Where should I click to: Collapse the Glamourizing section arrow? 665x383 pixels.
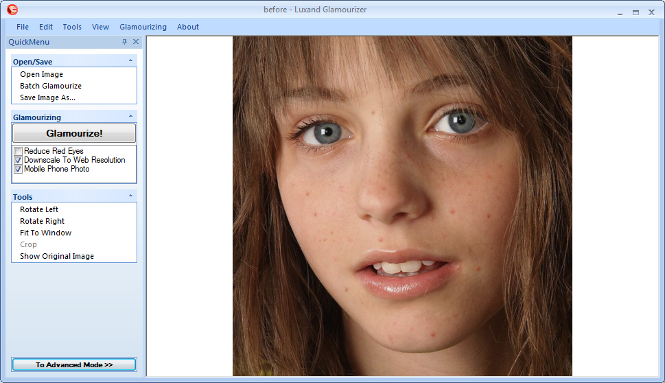click(x=130, y=117)
